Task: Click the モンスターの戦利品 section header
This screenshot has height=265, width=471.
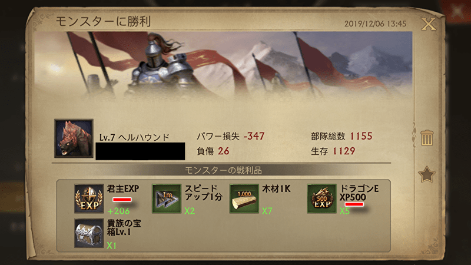Action: pyautogui.click(x=223, y=170)
